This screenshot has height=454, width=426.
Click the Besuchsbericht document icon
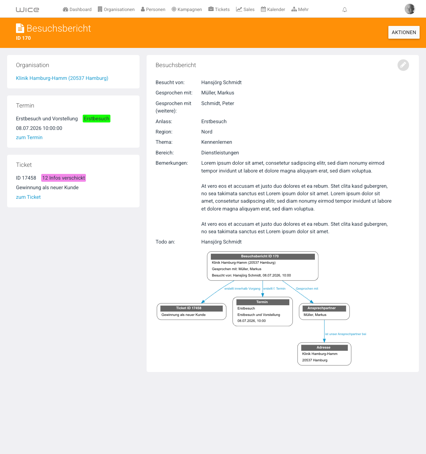pyautogui.click(x=20, y=28)
